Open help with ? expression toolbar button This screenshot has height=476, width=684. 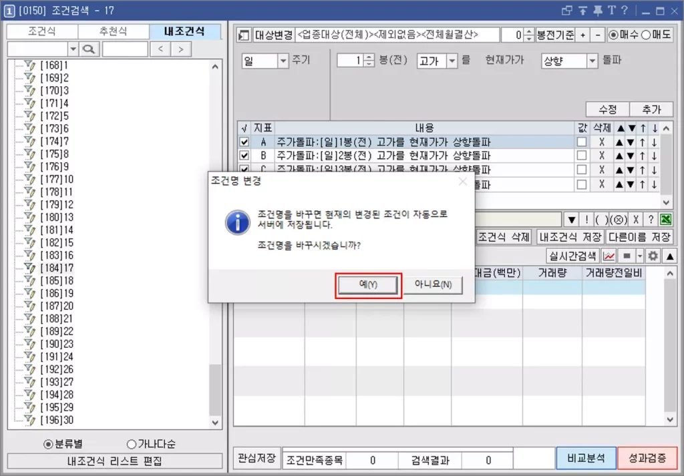[651, 220]
